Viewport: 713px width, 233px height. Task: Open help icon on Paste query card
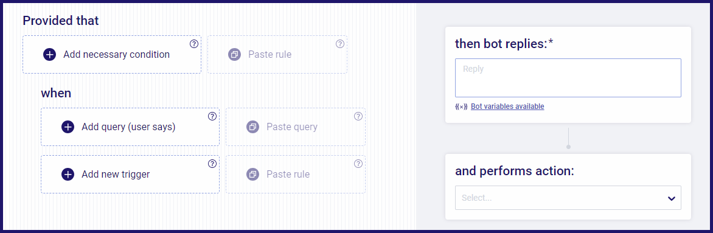click(x=358, y=116)
